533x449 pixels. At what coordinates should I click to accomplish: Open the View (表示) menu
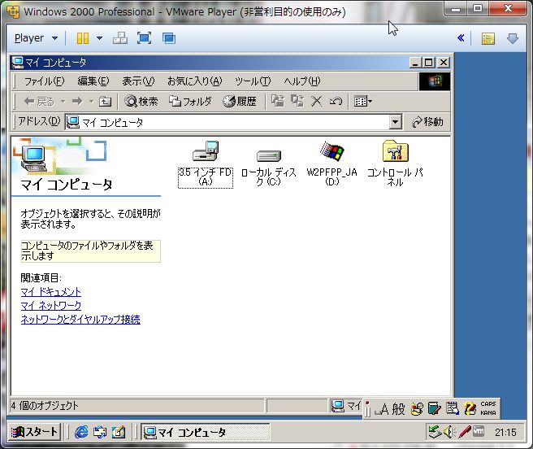click(x=138, y=81)
